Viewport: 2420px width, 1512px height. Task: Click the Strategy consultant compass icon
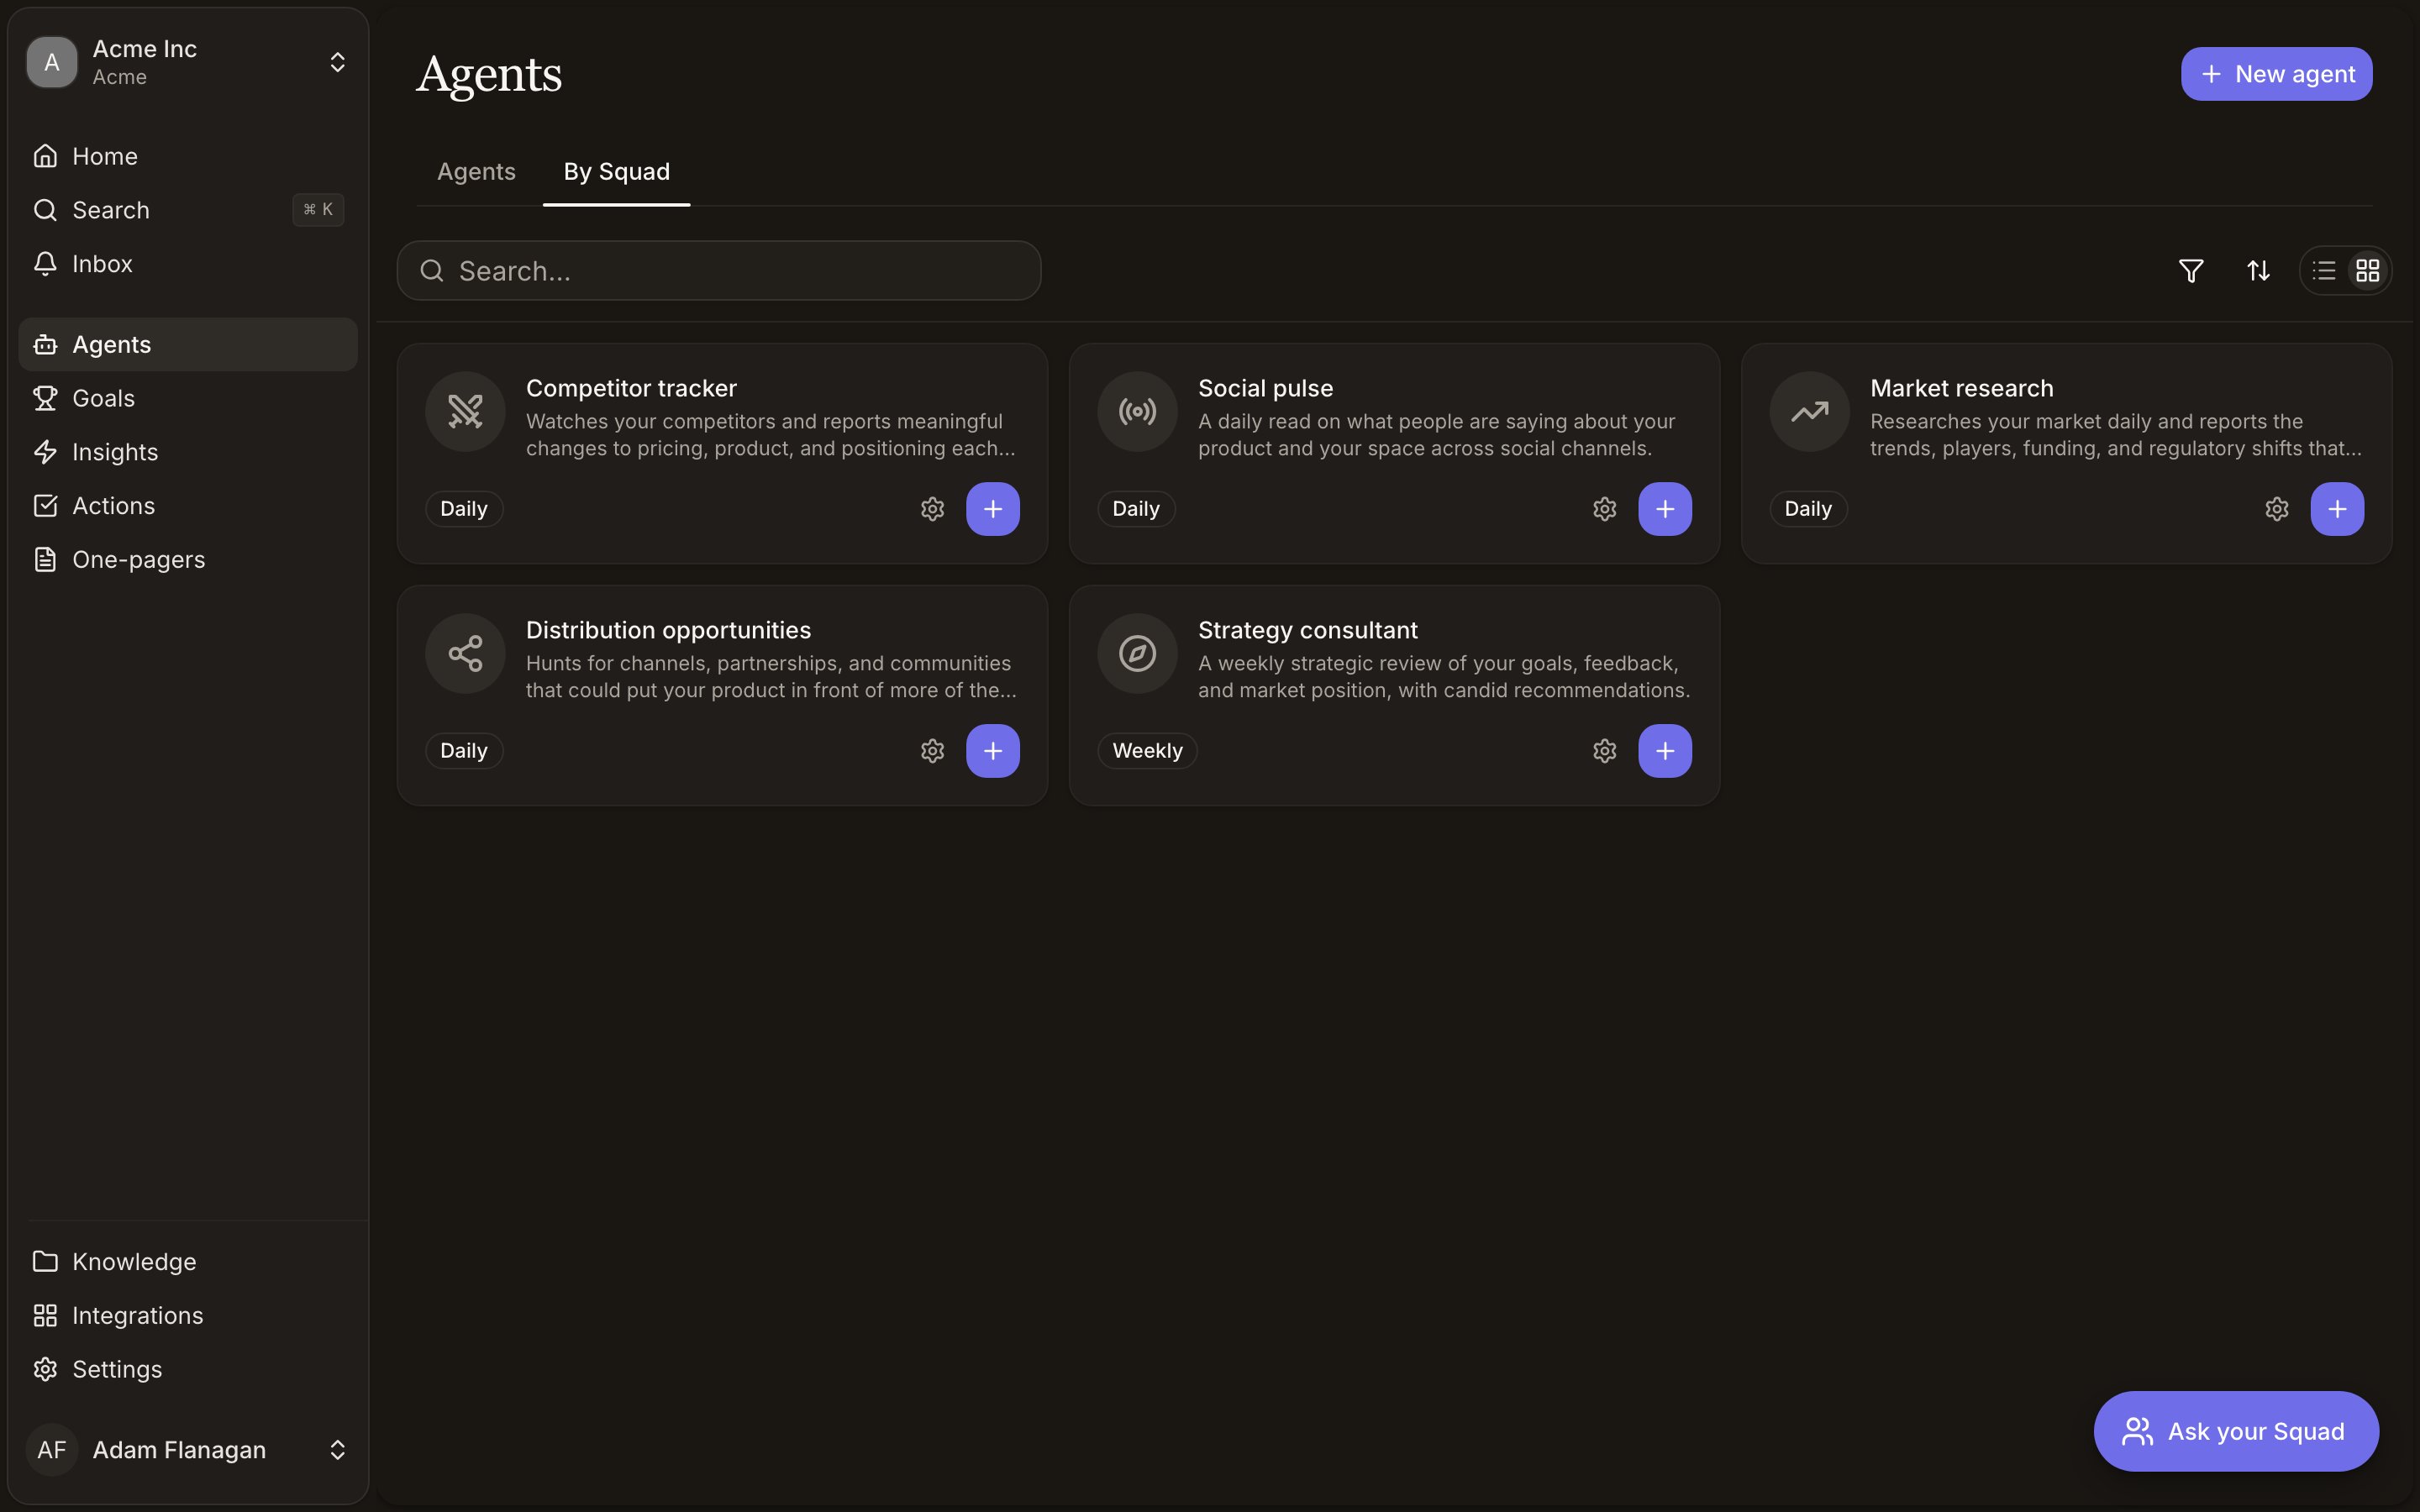[x=1137, y=653]
